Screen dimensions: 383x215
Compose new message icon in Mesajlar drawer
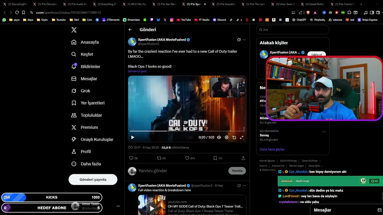[x=380, y=210]
